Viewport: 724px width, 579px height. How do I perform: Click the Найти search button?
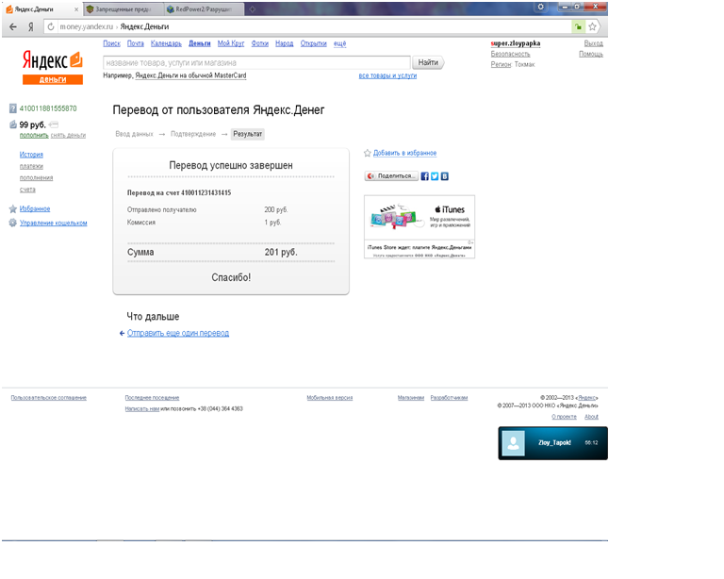point(428,63)
